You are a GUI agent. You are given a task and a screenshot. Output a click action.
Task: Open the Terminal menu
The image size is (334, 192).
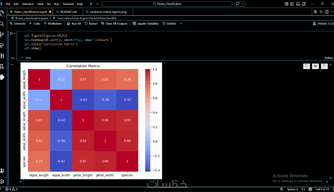click(x=68, y=4)
